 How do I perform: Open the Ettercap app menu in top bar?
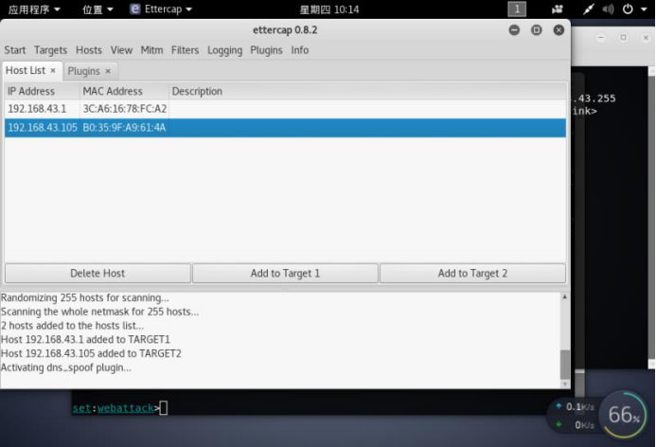(x=161, y=9)
